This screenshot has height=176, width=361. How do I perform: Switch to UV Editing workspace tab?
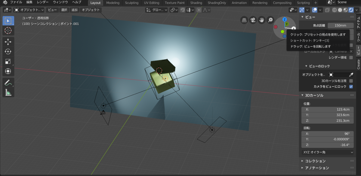(x=152, y=3)
